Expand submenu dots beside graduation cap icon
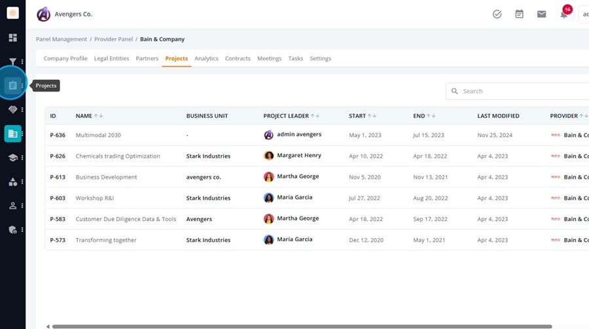Screen dimensions: 589x329 pyautogui.click(x=22, y=158)
